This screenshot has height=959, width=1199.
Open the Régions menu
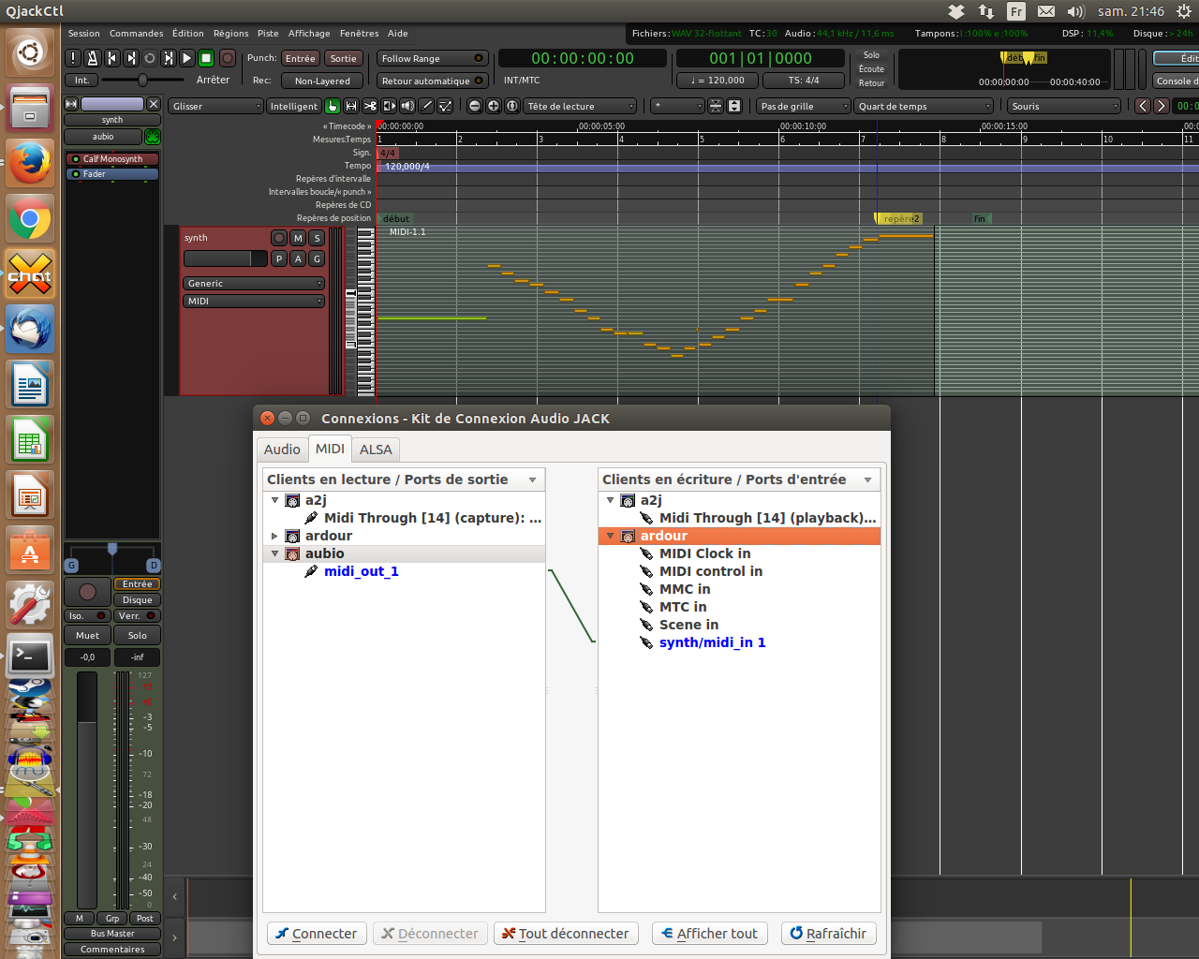click(x=230, y=33)
